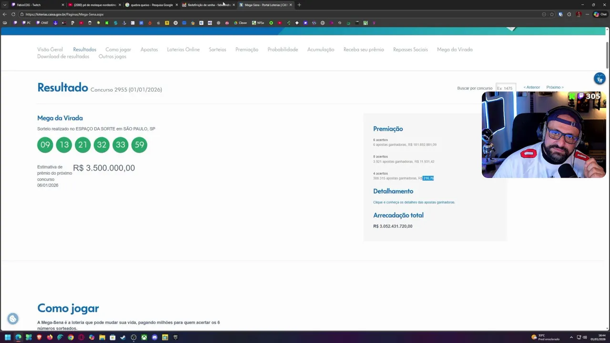The image size is (610, 343).
Task: Open the cookie preferences icon
Action: 13,319
